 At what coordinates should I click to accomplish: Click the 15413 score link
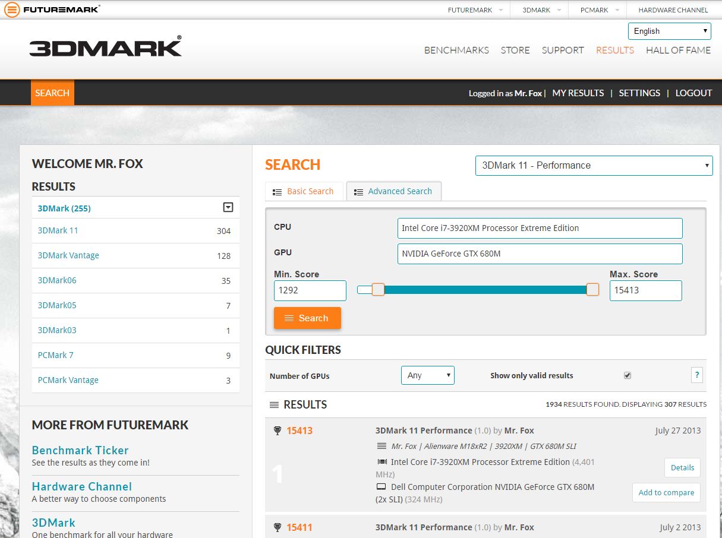(x=299, y=431)
